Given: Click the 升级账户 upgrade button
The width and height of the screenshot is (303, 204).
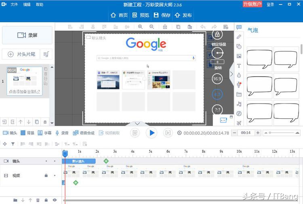Looking at the screenshot, I should coord(253,4).
